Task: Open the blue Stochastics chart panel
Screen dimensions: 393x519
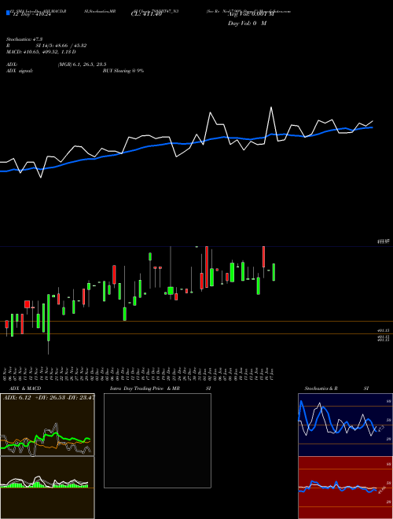Action: [345, 425]
